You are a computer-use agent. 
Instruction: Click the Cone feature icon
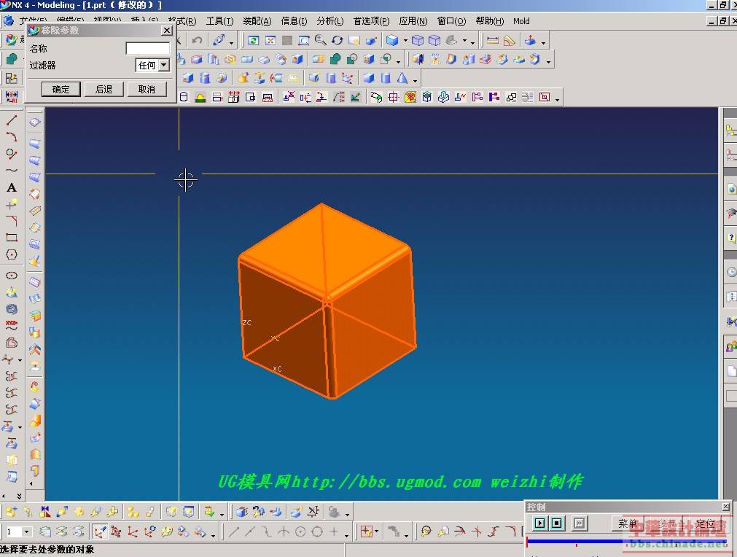coord(402,78)
